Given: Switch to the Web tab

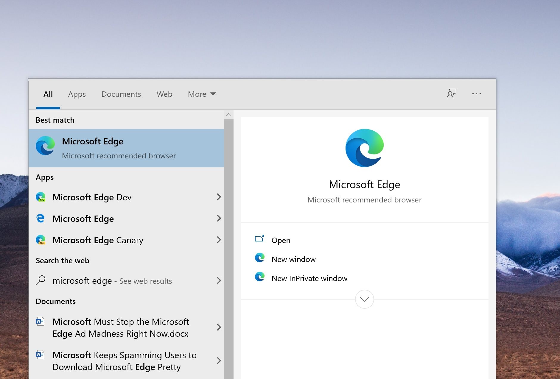Looking at the screenshot, I should [x=164, y=94].
